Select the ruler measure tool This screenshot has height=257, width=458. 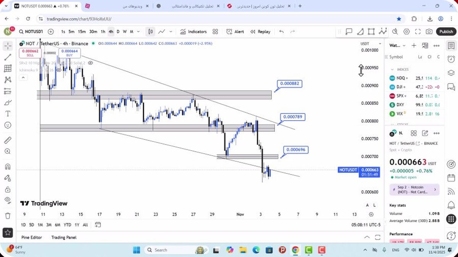click(x=8, y=140)
